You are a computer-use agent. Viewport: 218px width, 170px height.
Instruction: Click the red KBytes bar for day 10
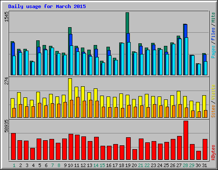[x=71, y=147]
